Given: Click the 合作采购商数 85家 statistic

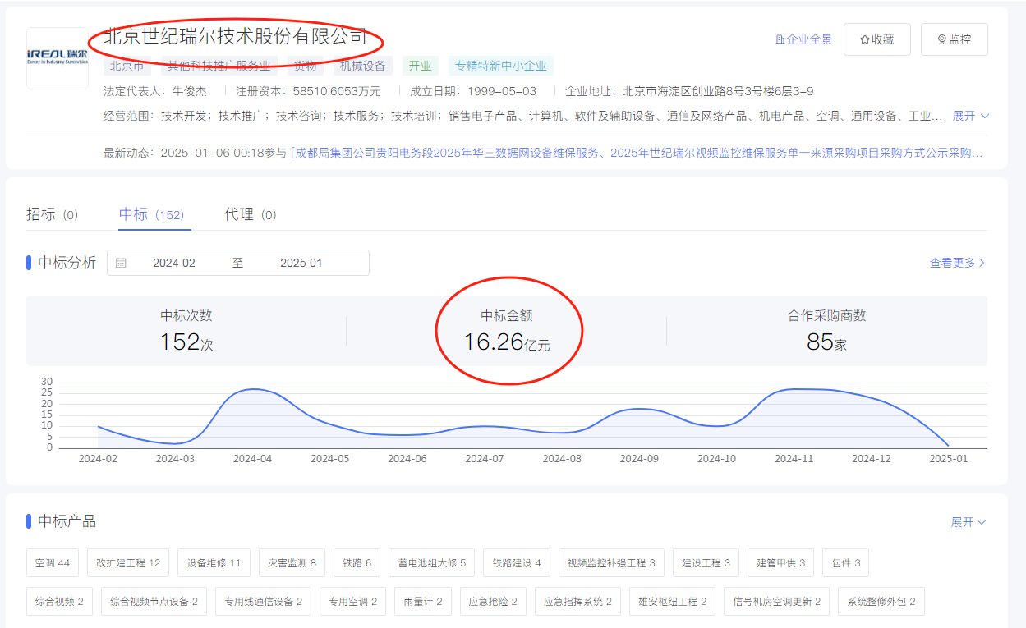Looking at the screenshot, I should pyautogui.click(x=827, y=331).
